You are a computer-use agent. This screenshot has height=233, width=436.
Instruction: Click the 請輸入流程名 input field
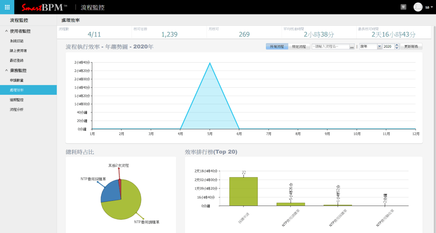tap(330, 47)
